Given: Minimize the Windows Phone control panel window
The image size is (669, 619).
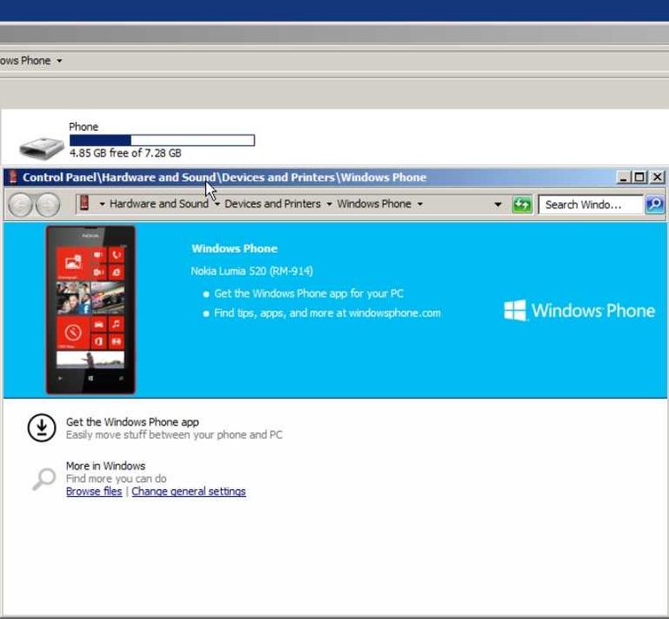Looking at the screenshot, I should pos(623,177).
